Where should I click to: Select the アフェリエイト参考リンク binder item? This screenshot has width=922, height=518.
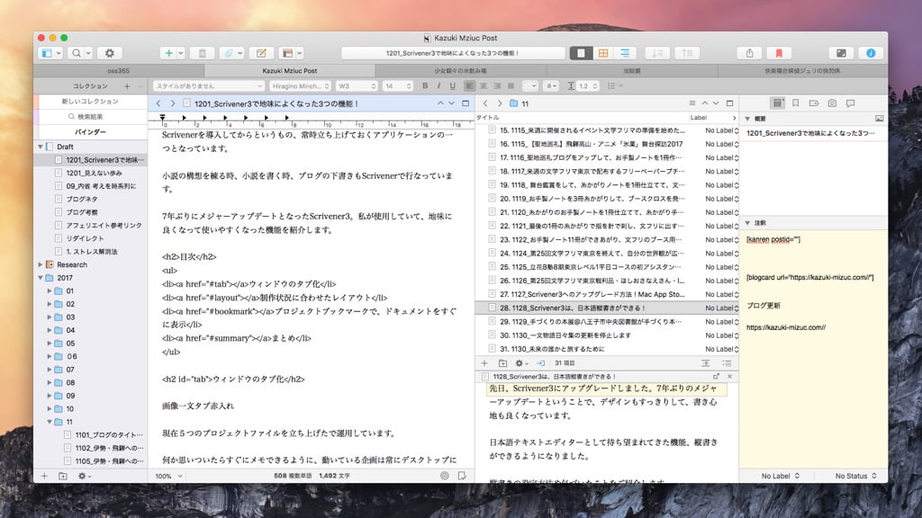(104, 225)
